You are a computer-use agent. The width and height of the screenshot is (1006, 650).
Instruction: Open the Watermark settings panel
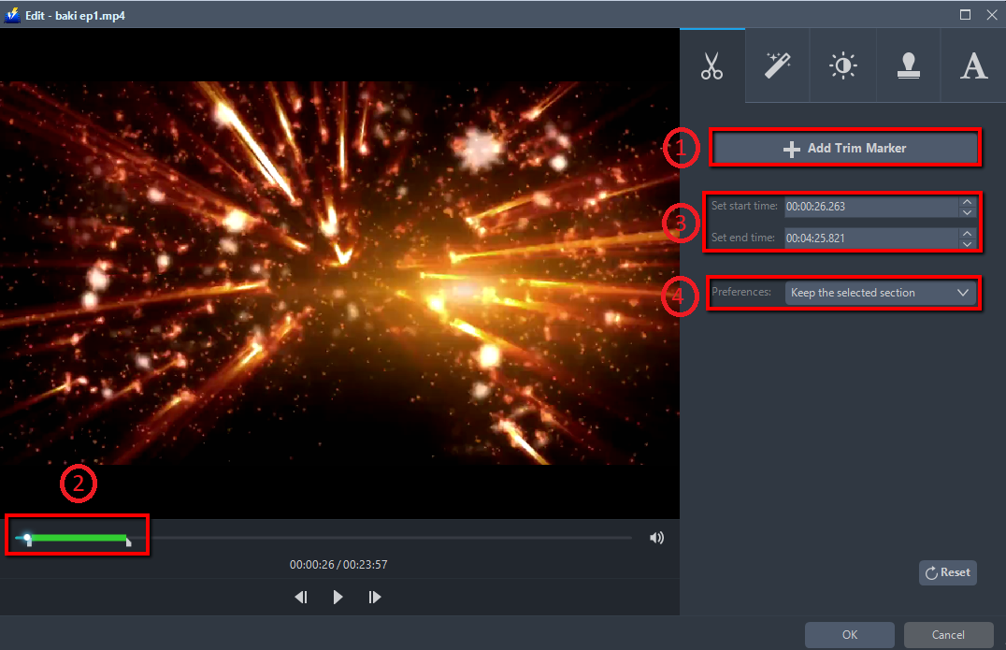tap(908, 65)
